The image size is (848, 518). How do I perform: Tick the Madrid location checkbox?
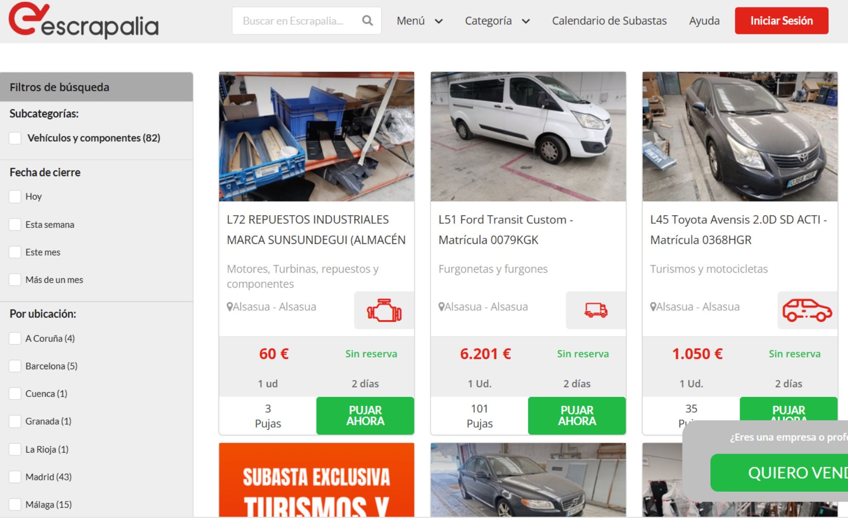point(15,477)
